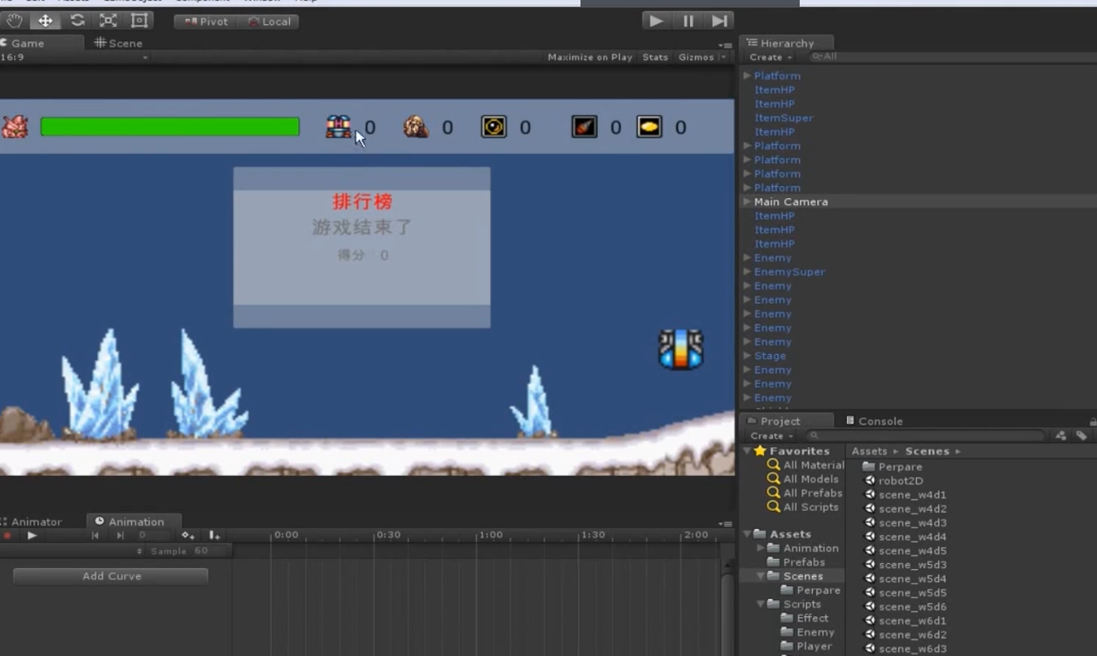
Task: Click the scene_w4d1 scene asset icon
Action: pyautogui.click(x=870, y=494)
